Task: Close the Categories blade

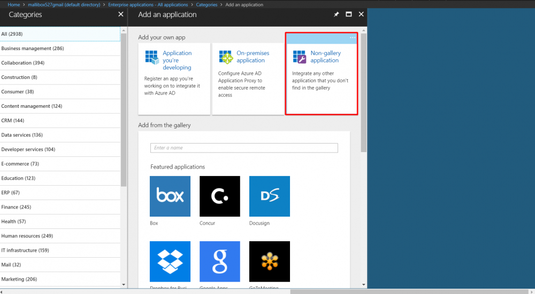Action: [x=121, y=14]
